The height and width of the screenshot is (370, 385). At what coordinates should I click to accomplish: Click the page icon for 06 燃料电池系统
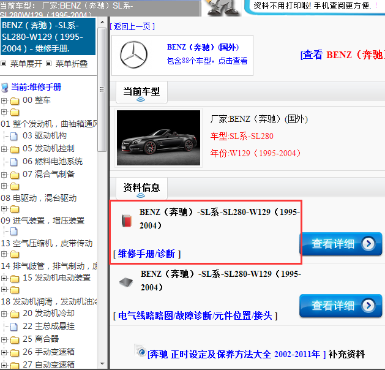[14, 162]
